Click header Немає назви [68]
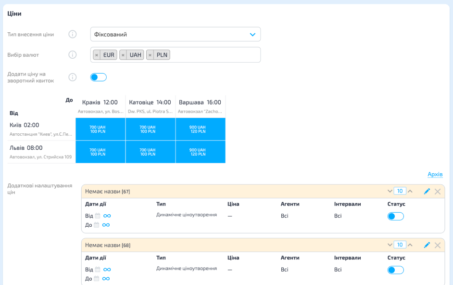The height and width of the screenshot is (285, 453). pyautogui.click(x=107, y=246)
